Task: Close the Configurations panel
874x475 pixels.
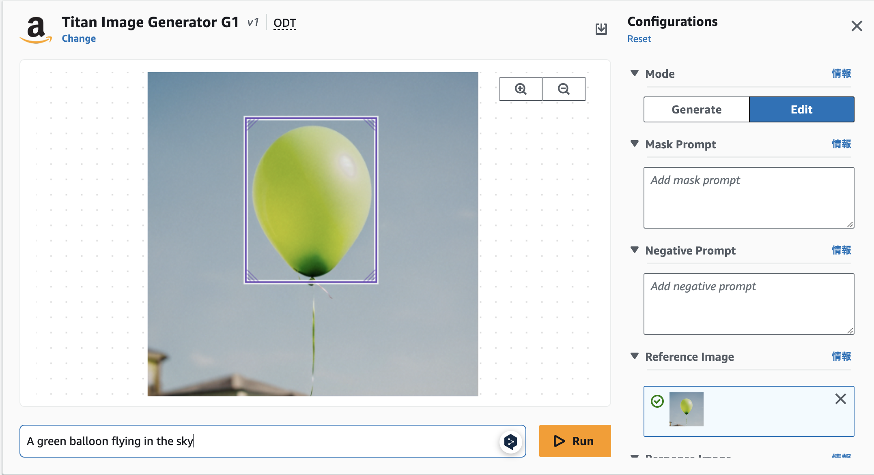Action: [857, 26]
